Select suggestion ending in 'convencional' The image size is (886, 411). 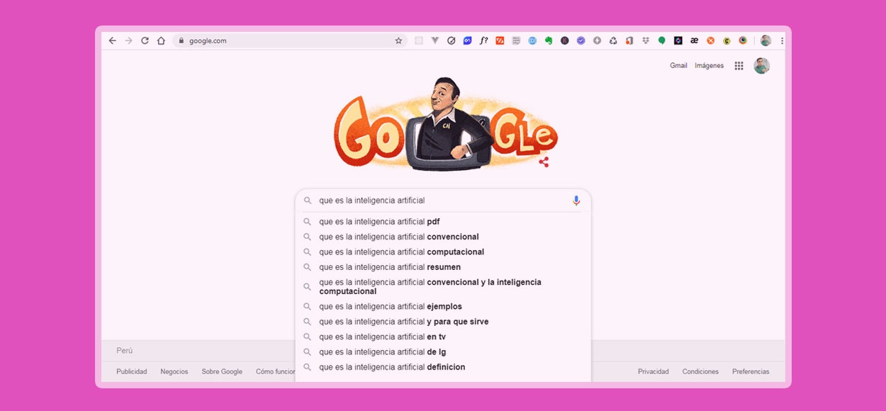[x=443, y=237]
